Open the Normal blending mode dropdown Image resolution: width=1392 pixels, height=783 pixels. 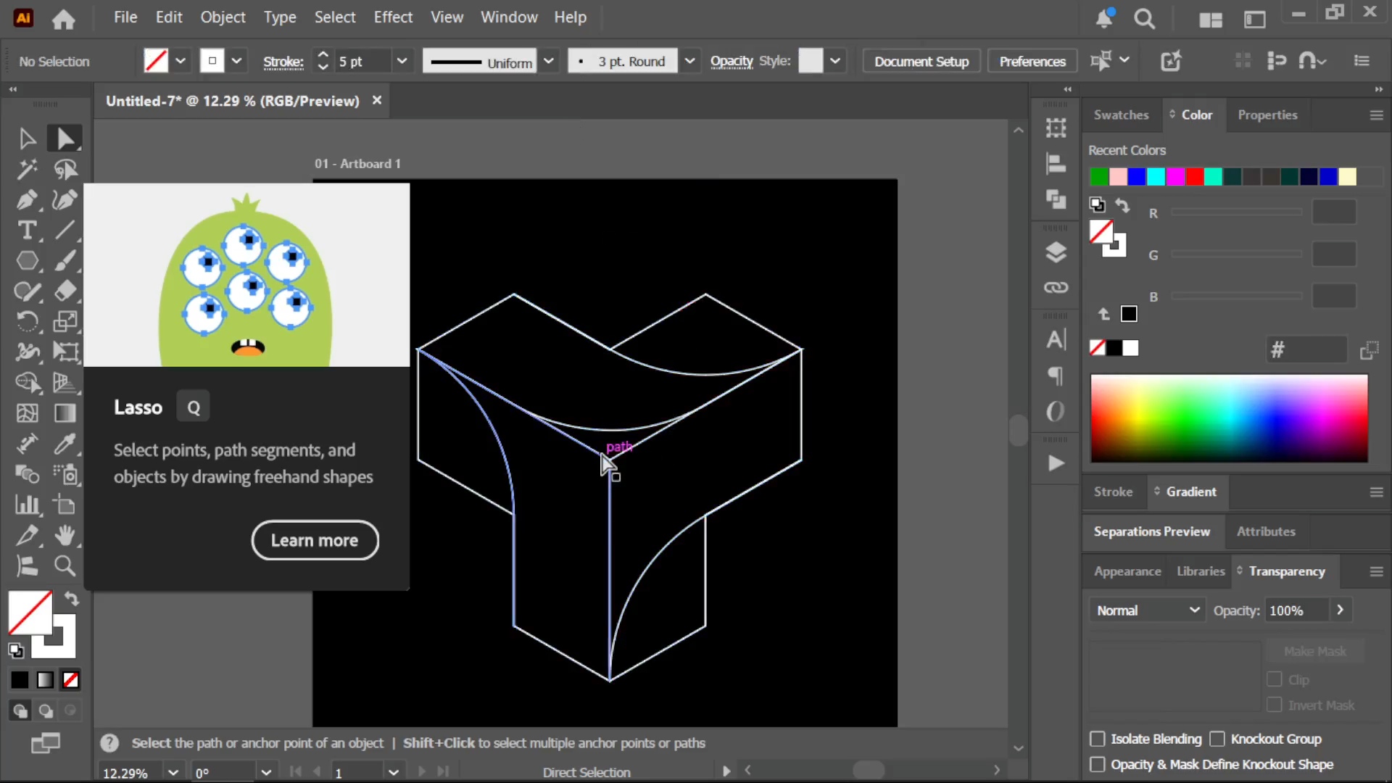1146,610
